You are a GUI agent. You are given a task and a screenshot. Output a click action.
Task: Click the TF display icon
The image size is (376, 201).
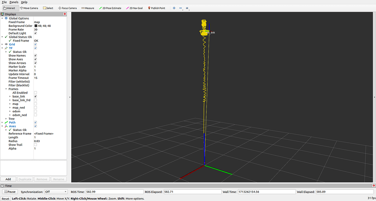pyautogui.click(x=6, y=48)
